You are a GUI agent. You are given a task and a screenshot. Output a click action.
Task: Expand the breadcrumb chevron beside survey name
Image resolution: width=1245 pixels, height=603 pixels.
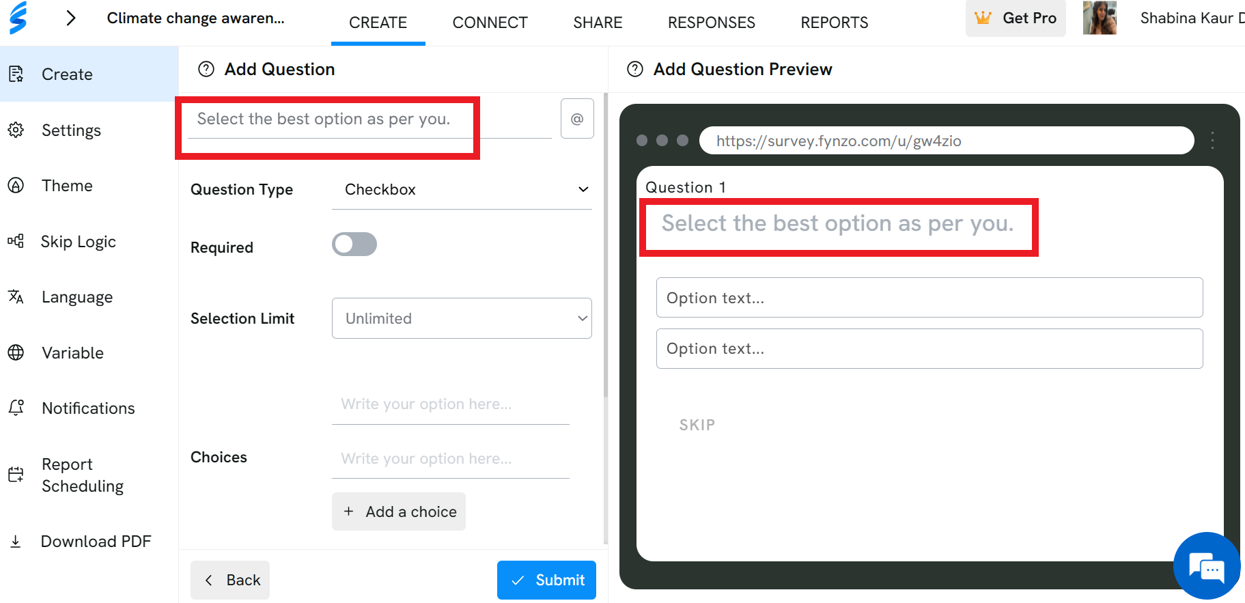(x=70, y=18)
